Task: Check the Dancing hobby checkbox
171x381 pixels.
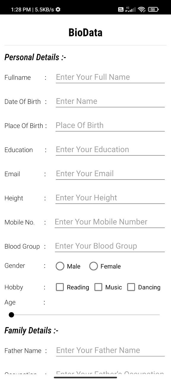Action: [131, 287]
